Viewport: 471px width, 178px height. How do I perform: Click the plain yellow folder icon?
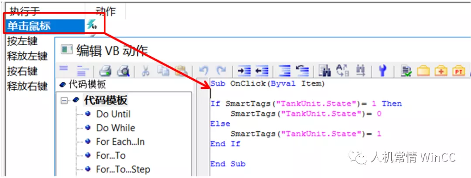click(x=423, y=71)
